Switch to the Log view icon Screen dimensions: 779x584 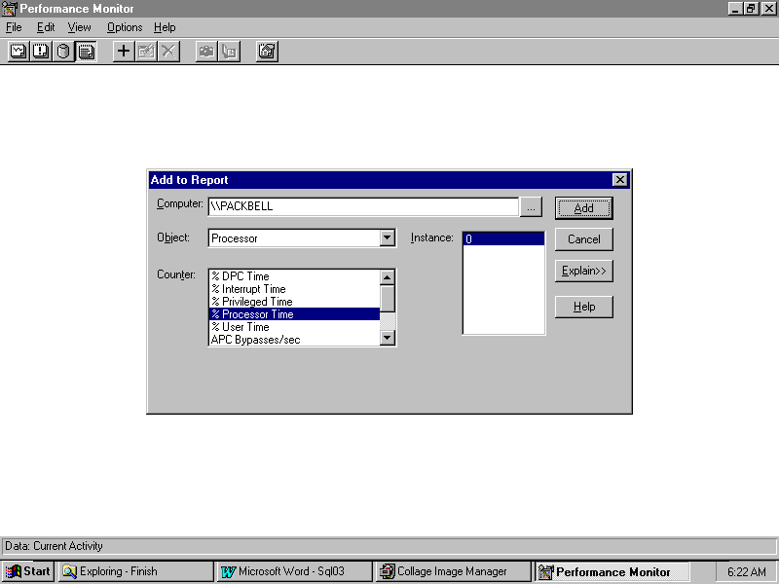[x=63, y=52]
